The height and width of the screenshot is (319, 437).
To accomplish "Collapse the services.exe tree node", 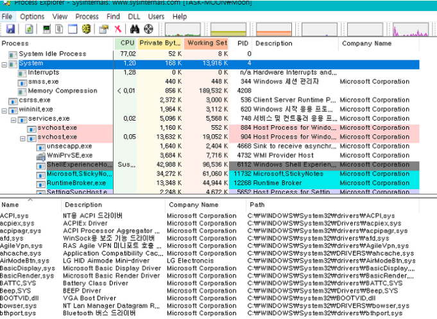I will (x=13, y=120).
